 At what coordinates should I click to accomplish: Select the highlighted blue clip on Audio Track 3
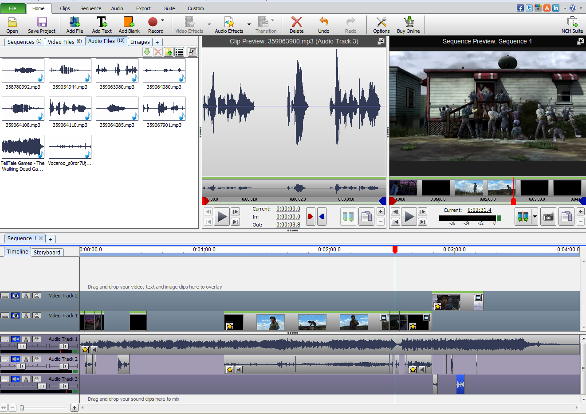(460, 384)
